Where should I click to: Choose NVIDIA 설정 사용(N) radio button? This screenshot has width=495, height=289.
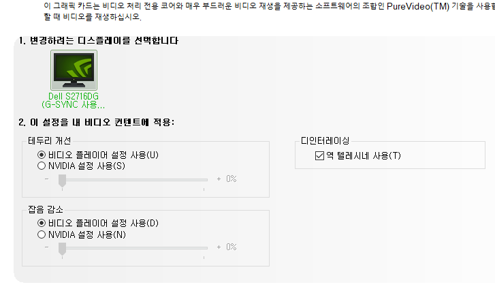[42, 234]
